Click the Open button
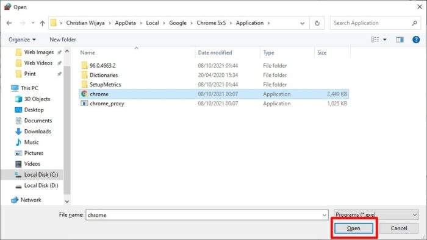This screenshot has width=427, height=240. (353, 228)
